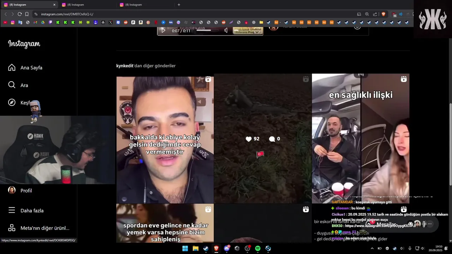Image resolution: width=452 pixels, height=254 pixels.
Task: Open the Ara search option
Action: click(18, 85)
